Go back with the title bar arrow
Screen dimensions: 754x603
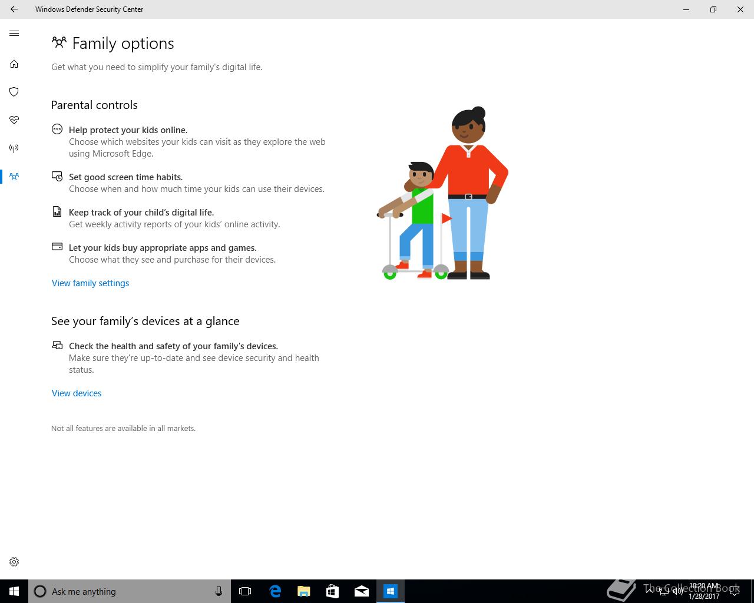[x=14, y=9]
